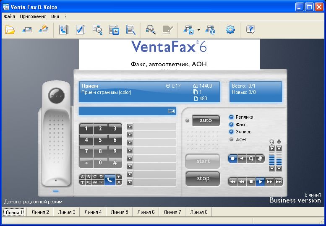
Task: Click the microphone level bar
Action: click(x=279, y=158)
